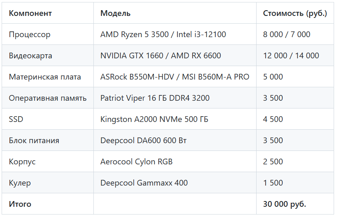The width and height of the screenshot is (341, 219).
Task: Click the Стоимость (руб.) column header
Action: pos(295,13)
